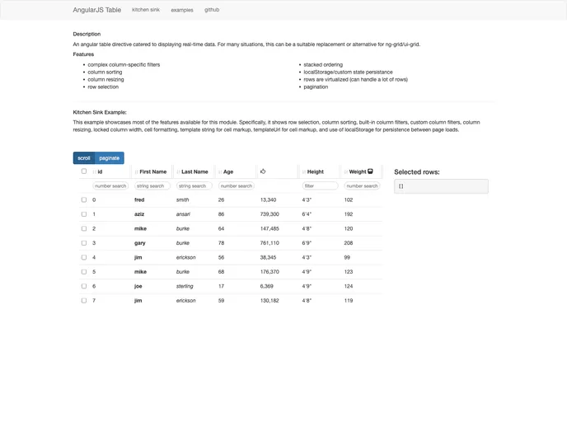Image resolution: width=567 pixels, height=422 pixels.
Task: Click the height value 6'4"
Action: coord(307,214)
